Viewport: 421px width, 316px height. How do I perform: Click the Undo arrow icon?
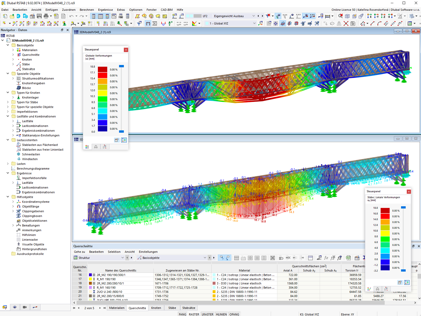(x=71, y=16)
